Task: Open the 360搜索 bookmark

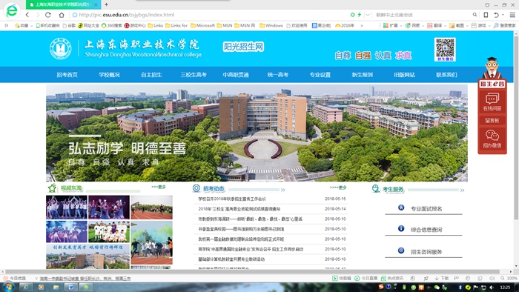Action: click(112, 25)
